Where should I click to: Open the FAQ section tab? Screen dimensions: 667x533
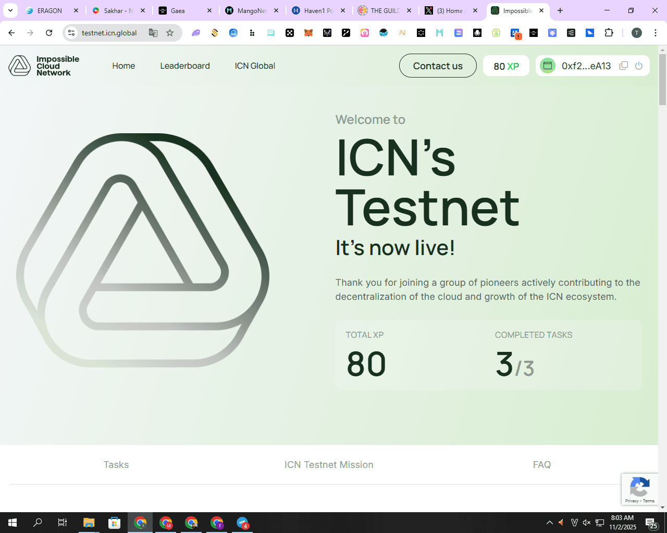click(542, 465)
